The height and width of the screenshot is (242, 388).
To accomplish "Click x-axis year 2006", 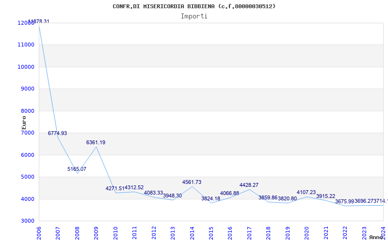I will coord(39,233).
